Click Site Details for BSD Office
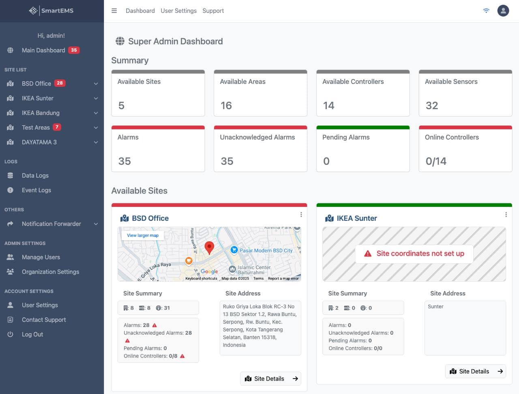This screenshot has height=394, width=519. [270, 379]
